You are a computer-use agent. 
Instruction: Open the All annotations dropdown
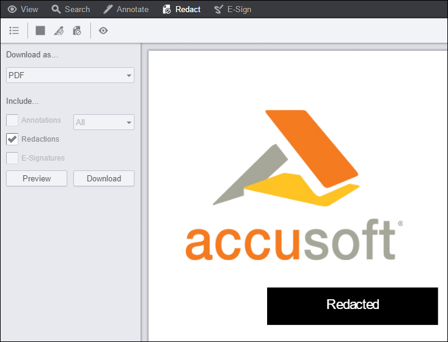[104, 122]
